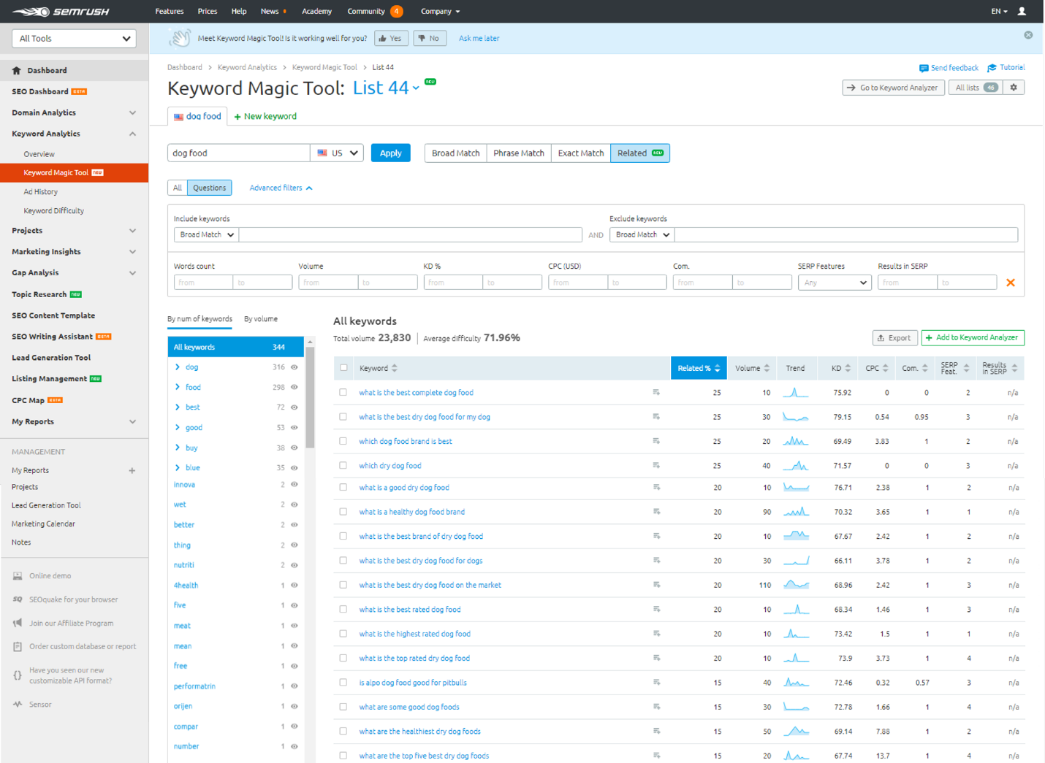Close the feedback banner with X icon
The height and width of the screenshot is (763, 1045).
tap(1028, 35)
